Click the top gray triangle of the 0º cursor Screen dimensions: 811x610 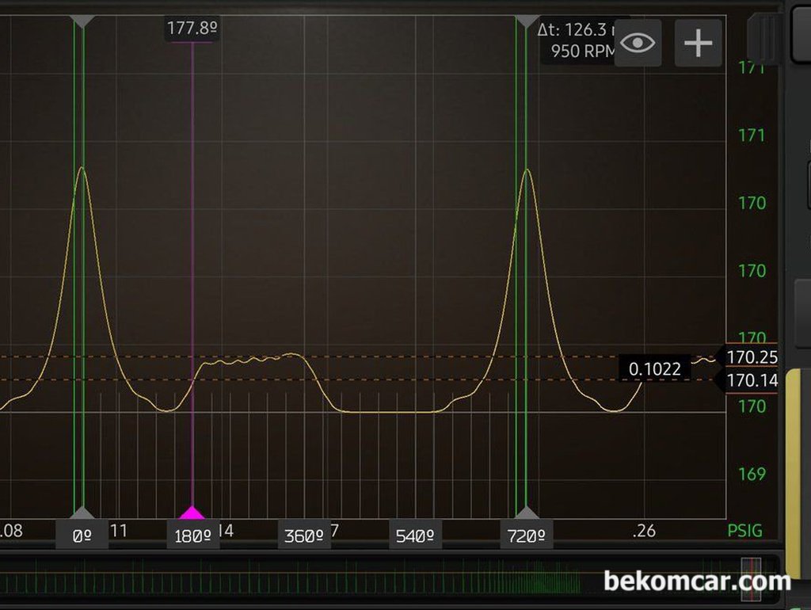(x=82, y=22)
